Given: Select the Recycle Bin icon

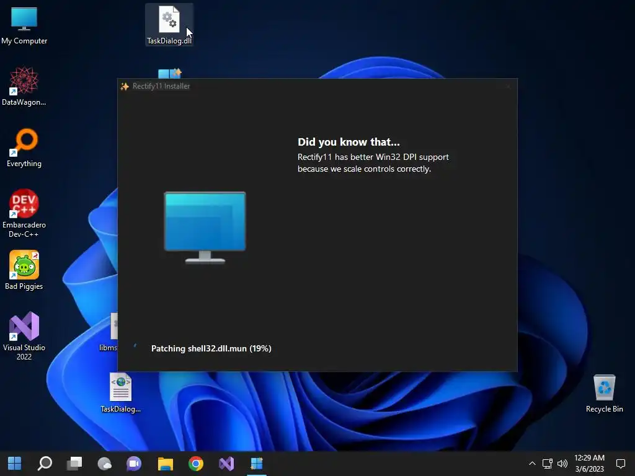Looking at the screenshot, I should [x=604, y=394].
